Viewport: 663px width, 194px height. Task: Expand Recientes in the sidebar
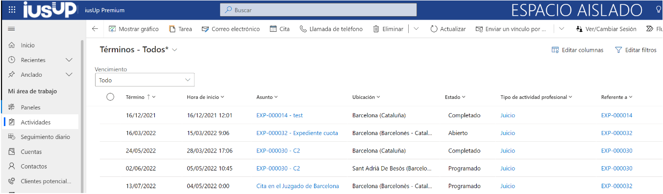[69, 60]
